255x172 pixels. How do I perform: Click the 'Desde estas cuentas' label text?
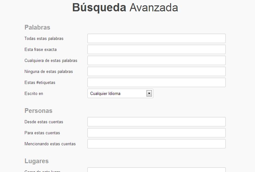[44, 122]
